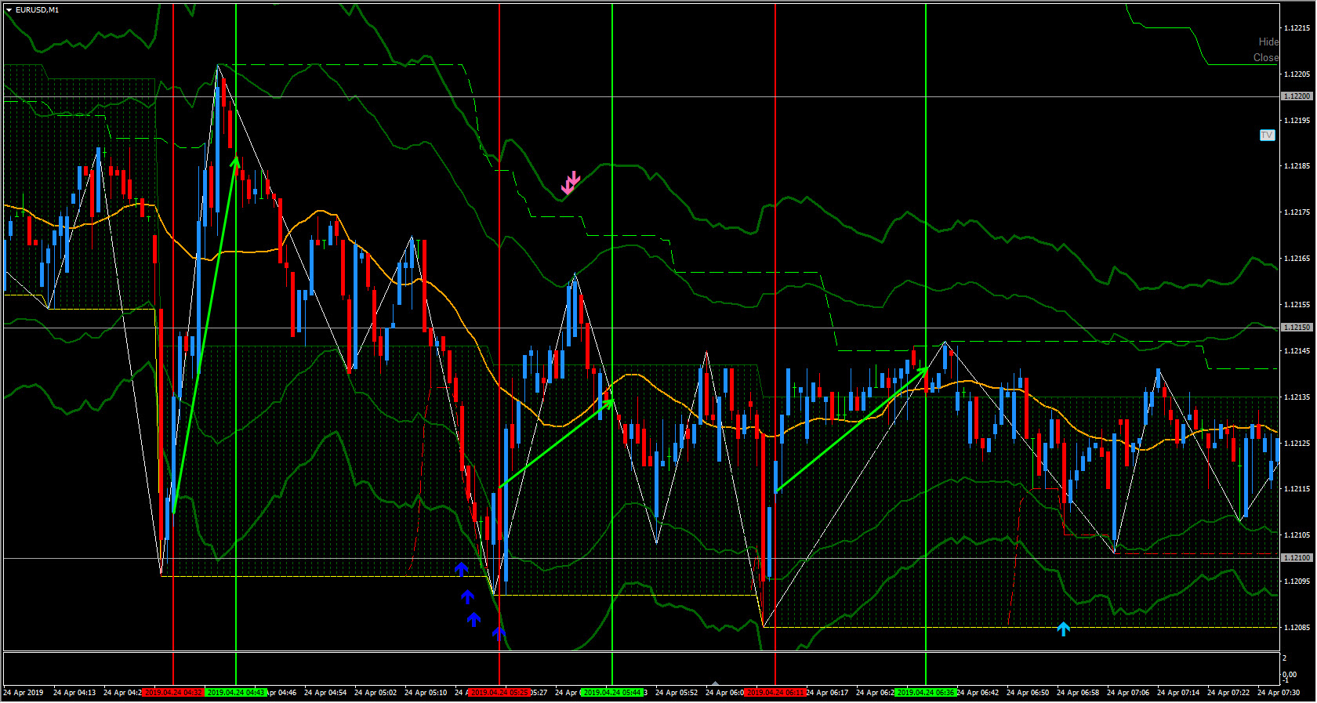Click the 24 Apr 06:50 time label

point(1028,693)
